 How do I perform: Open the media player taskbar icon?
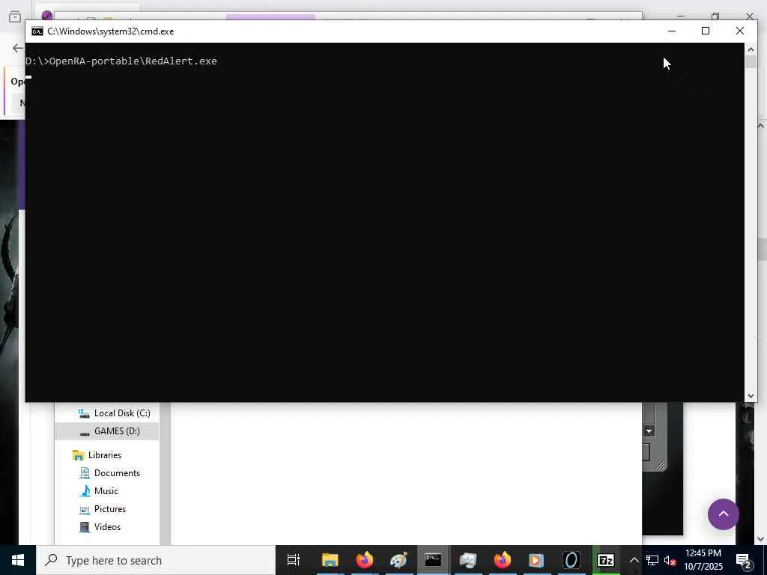(x=536, y=560)
